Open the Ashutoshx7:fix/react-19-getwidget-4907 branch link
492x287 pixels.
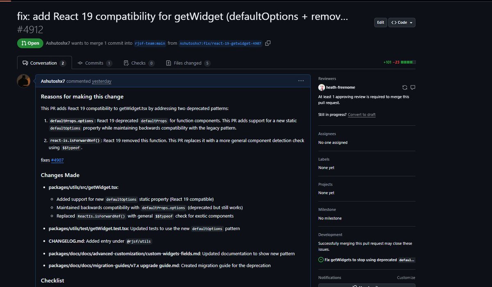coord(221,43)
